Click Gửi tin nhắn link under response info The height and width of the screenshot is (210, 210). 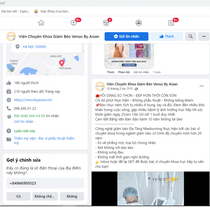(x=23, y=122)
